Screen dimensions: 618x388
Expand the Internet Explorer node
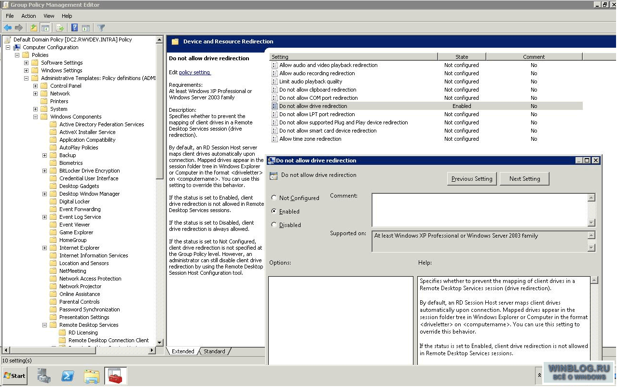44,248
